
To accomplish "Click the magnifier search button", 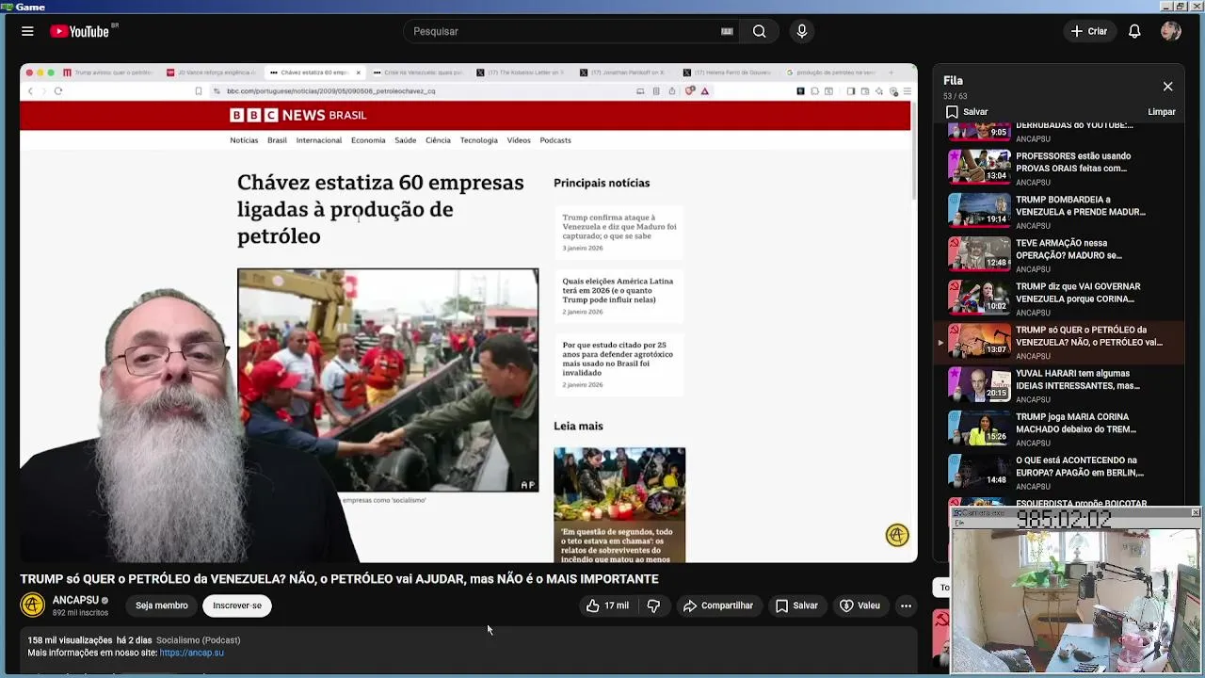I will pos(759,31).
